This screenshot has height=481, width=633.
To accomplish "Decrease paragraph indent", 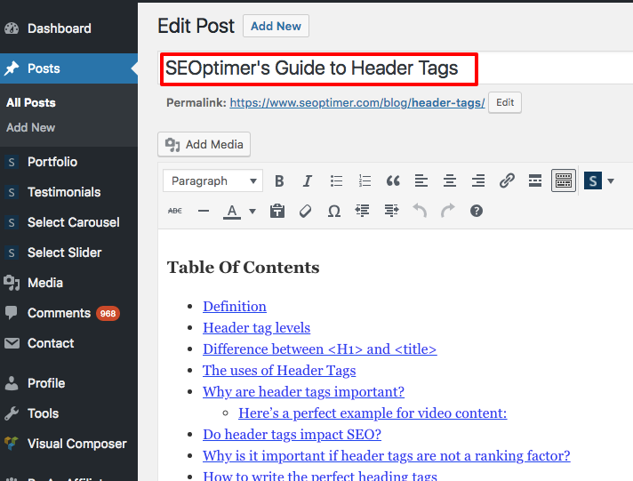I will pyautogui.click(x=362, y=211).
